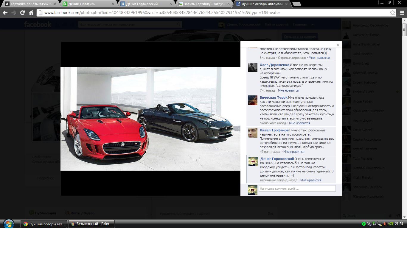
Task: Close the photo theater viewer with the X
Action: click(x=338, y=45)
